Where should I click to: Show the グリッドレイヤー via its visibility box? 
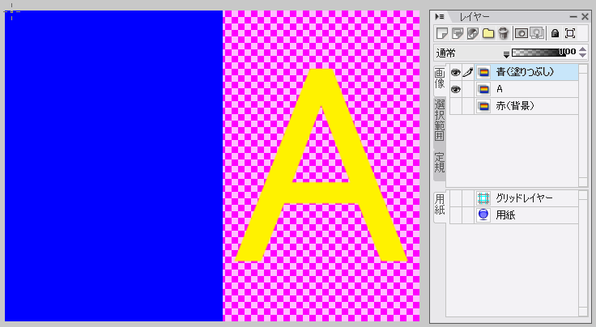455,197
